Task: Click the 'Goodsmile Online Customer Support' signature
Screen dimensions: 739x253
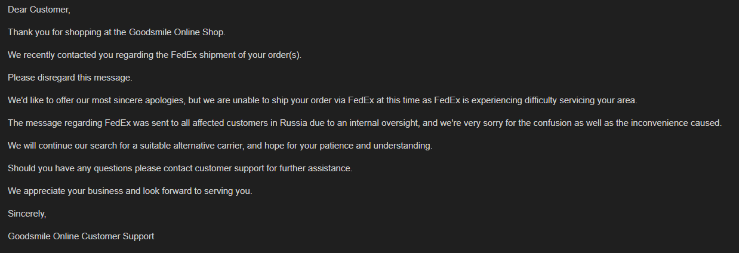Action: click(81, 236)
